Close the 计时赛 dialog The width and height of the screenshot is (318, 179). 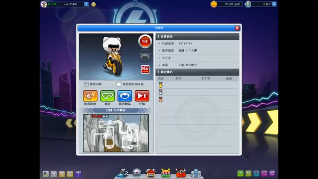pos(237,28)
